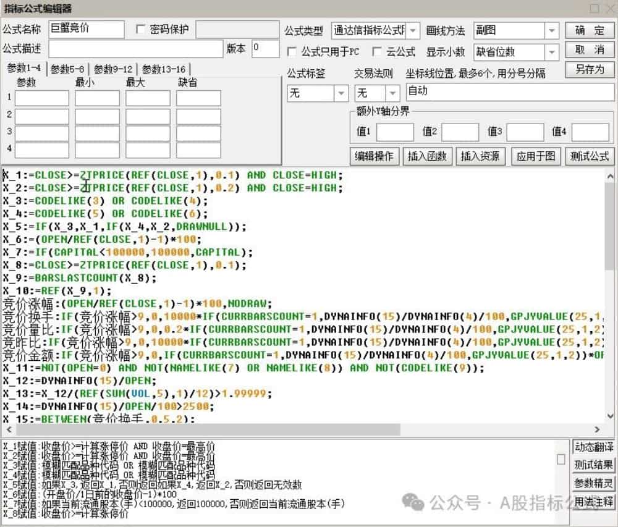Click the 值4 extra Y-axis field
This screenshot has width=618, height=527.
point(590,132)
